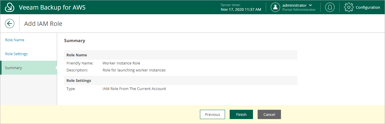Click the Server time display
The width and height of the screenshot is (385, 124).
tap(241, 7)
